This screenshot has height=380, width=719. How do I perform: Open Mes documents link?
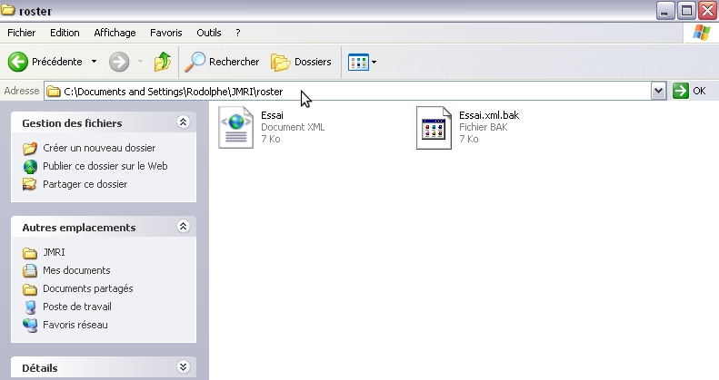pos(76,270)
